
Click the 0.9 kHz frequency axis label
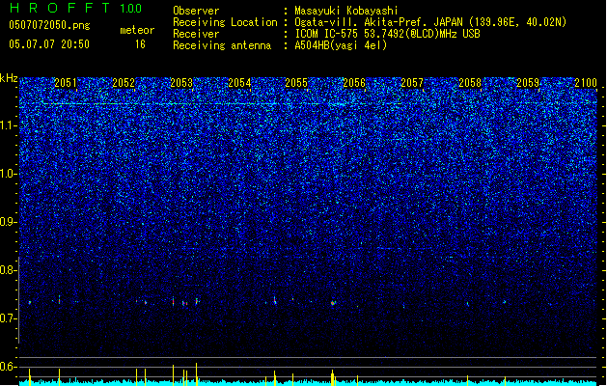8,222
